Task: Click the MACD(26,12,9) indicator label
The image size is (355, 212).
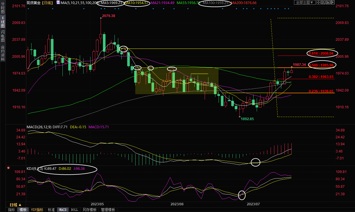Action: (39, 127)
